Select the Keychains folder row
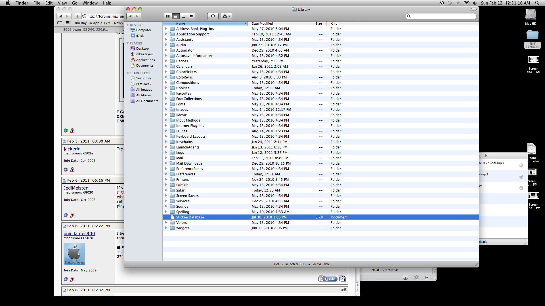 320,142
